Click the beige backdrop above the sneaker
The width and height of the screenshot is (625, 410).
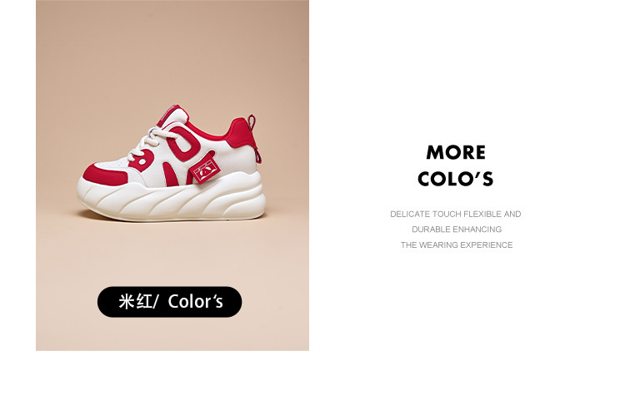point(172,52)
